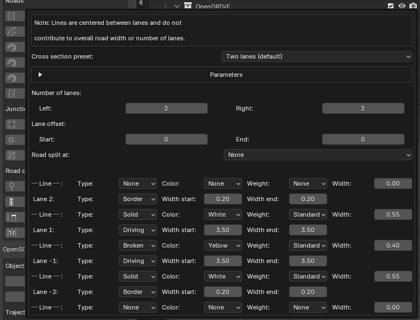
Task: Collapse the OpenDRIVE collection chevron
Action: click(x=177, y=6)
